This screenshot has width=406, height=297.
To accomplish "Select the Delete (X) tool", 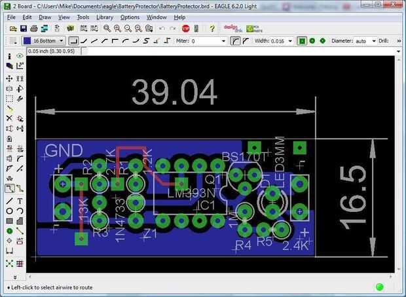I will click(x=9, y=118).
